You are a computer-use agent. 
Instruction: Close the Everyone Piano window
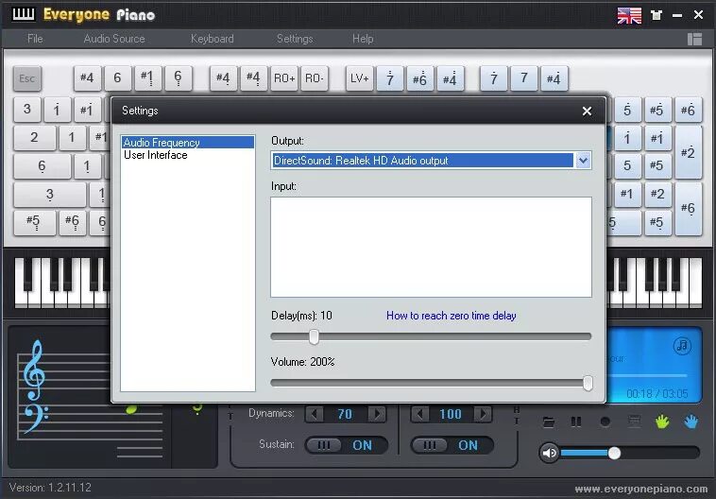pos(698,15)
